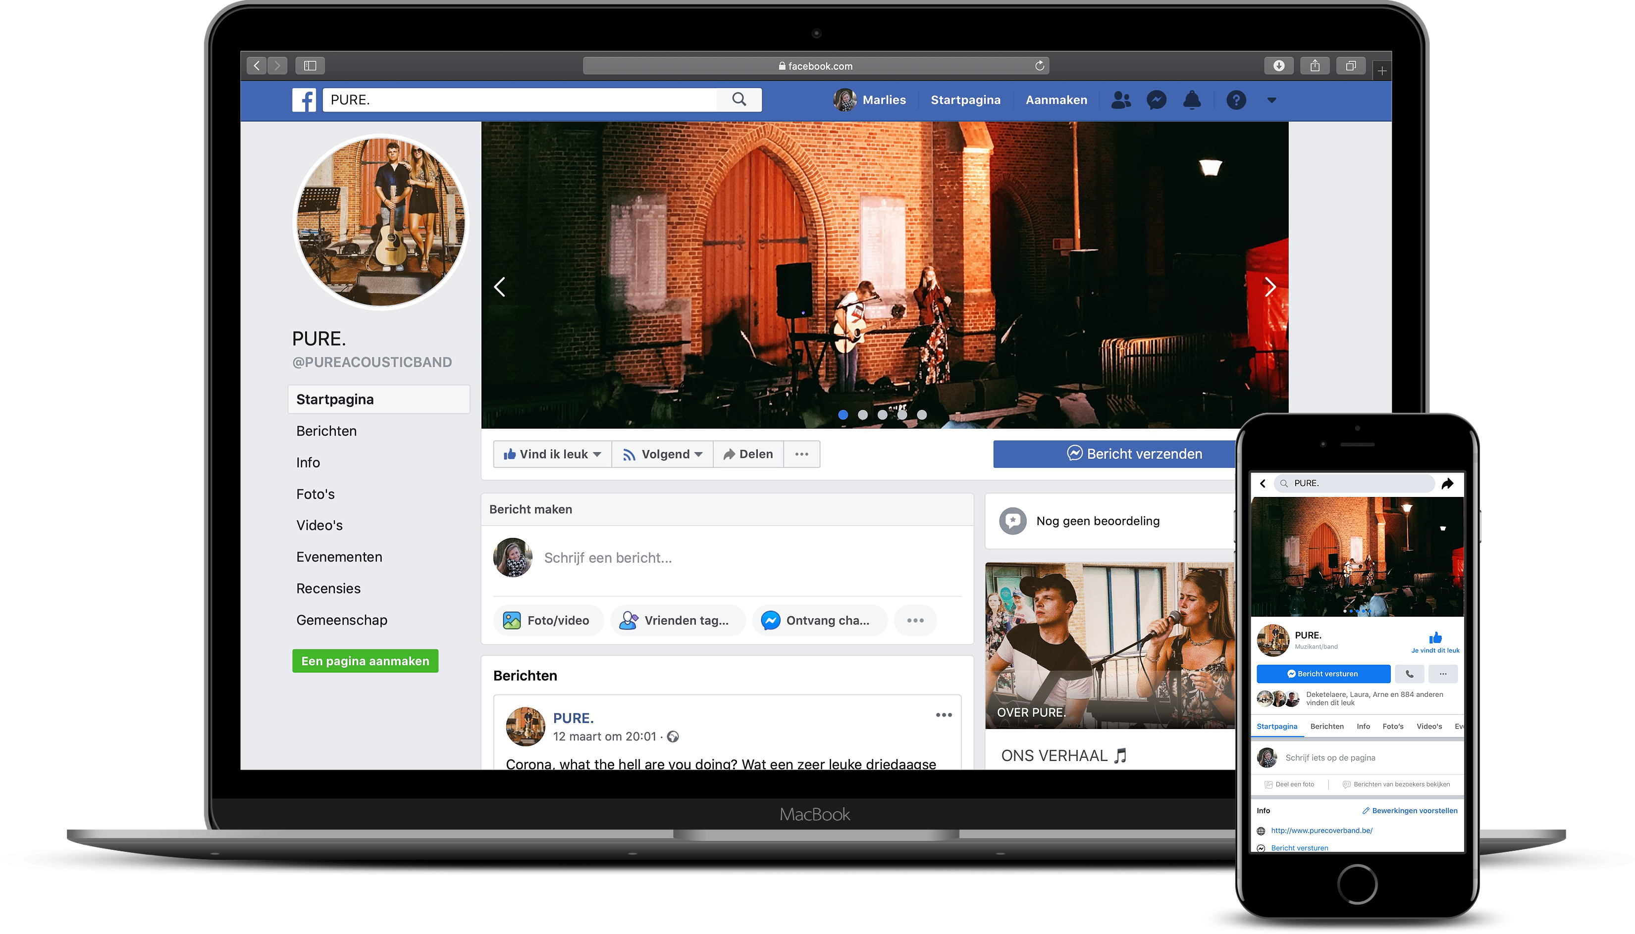Open Startpagina in left sidebar
The image size is (1635, 934).
point(379,399)
